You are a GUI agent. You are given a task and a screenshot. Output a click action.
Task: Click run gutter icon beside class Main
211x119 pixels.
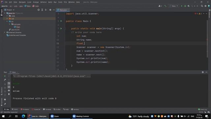pyautogui.click(x=61, y=21)
